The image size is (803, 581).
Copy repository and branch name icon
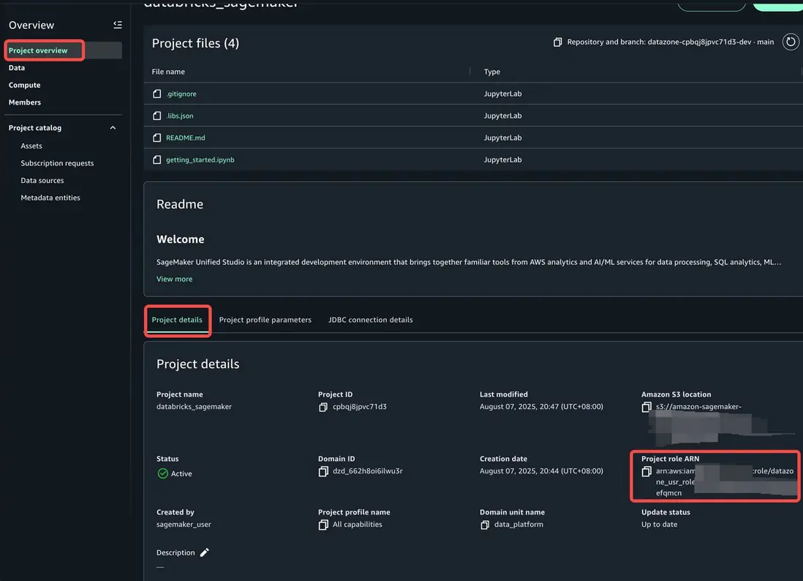[558, 42]
